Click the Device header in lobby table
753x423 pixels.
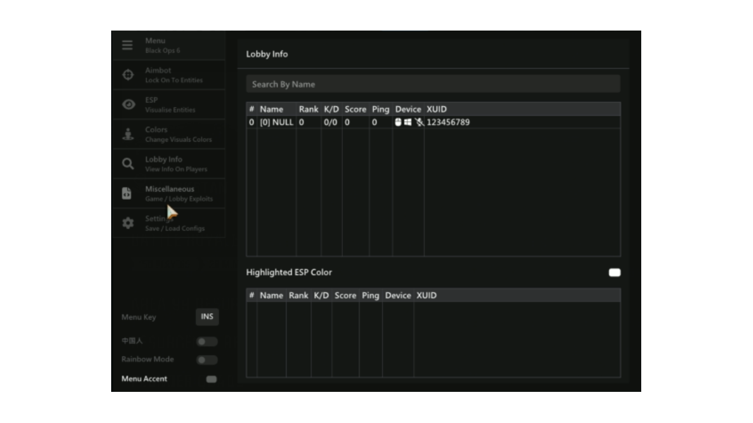tap(408, 109)
